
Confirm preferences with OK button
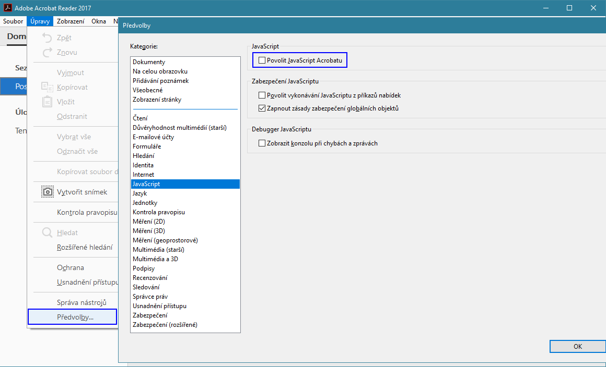(x=577, y=347)
